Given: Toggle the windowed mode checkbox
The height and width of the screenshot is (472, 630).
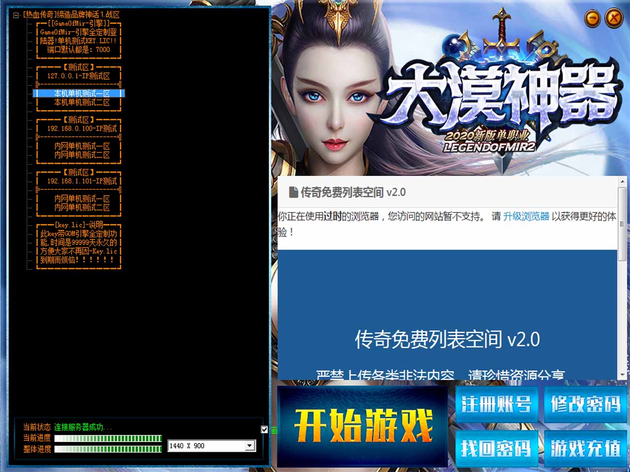Looking at the screenshot, I should (264, 430).
